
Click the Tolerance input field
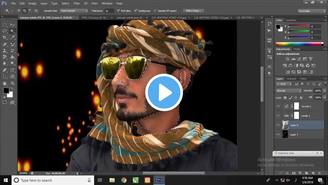point(109,11)
